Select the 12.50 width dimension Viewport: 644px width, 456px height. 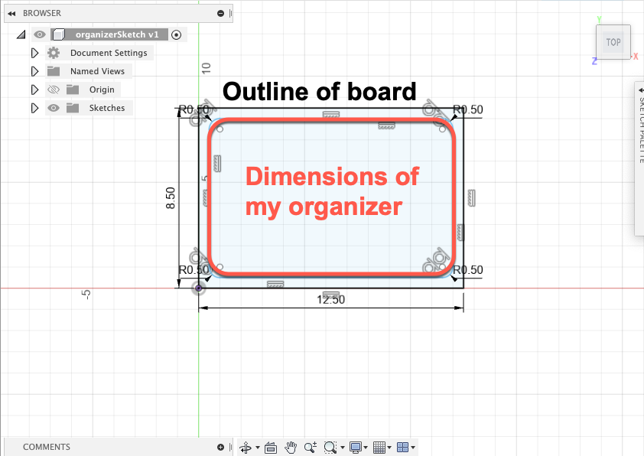[330, 300]
